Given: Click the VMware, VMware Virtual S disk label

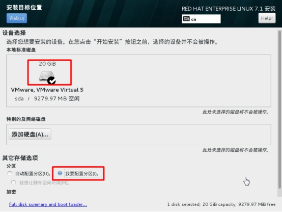Looking at the screenshot, I should tap(47, 90).
